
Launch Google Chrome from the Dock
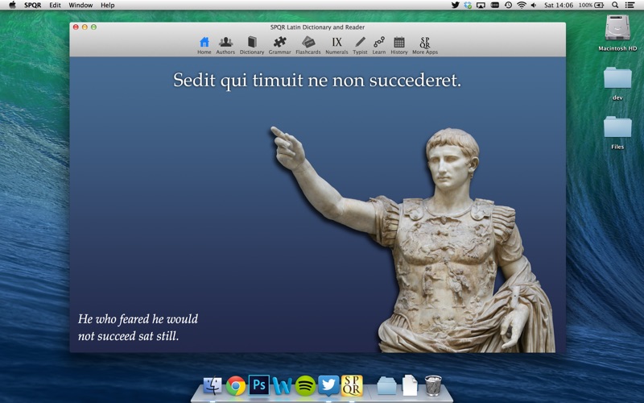[x=236, y=386]
